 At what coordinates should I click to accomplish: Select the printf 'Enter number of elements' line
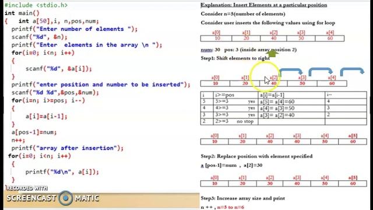tap(75, 29)
